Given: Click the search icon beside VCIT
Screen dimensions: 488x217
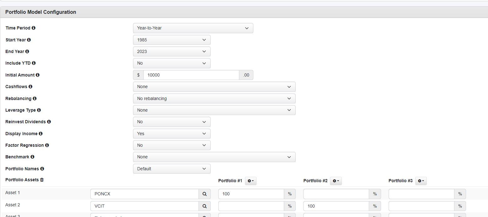Looking at the screenshot, I should [204, 206].
